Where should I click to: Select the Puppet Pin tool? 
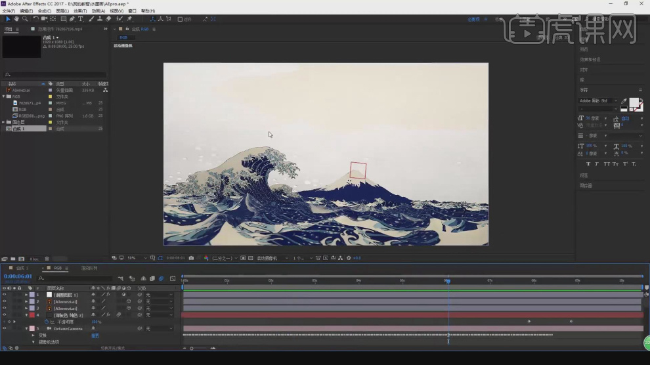coord(129,19)
